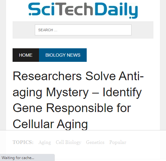Click the word 'Researchers' in the headline
The image size is (166, 161).
tap(47, 76)
